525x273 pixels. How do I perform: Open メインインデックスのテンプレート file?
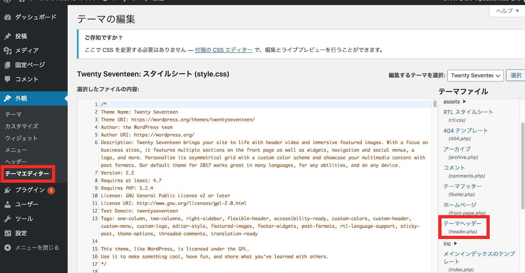(479, 258)
